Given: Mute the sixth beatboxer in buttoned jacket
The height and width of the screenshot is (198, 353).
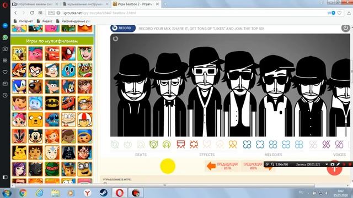Looking at the screenshot, I should click(x=311, y=97).
